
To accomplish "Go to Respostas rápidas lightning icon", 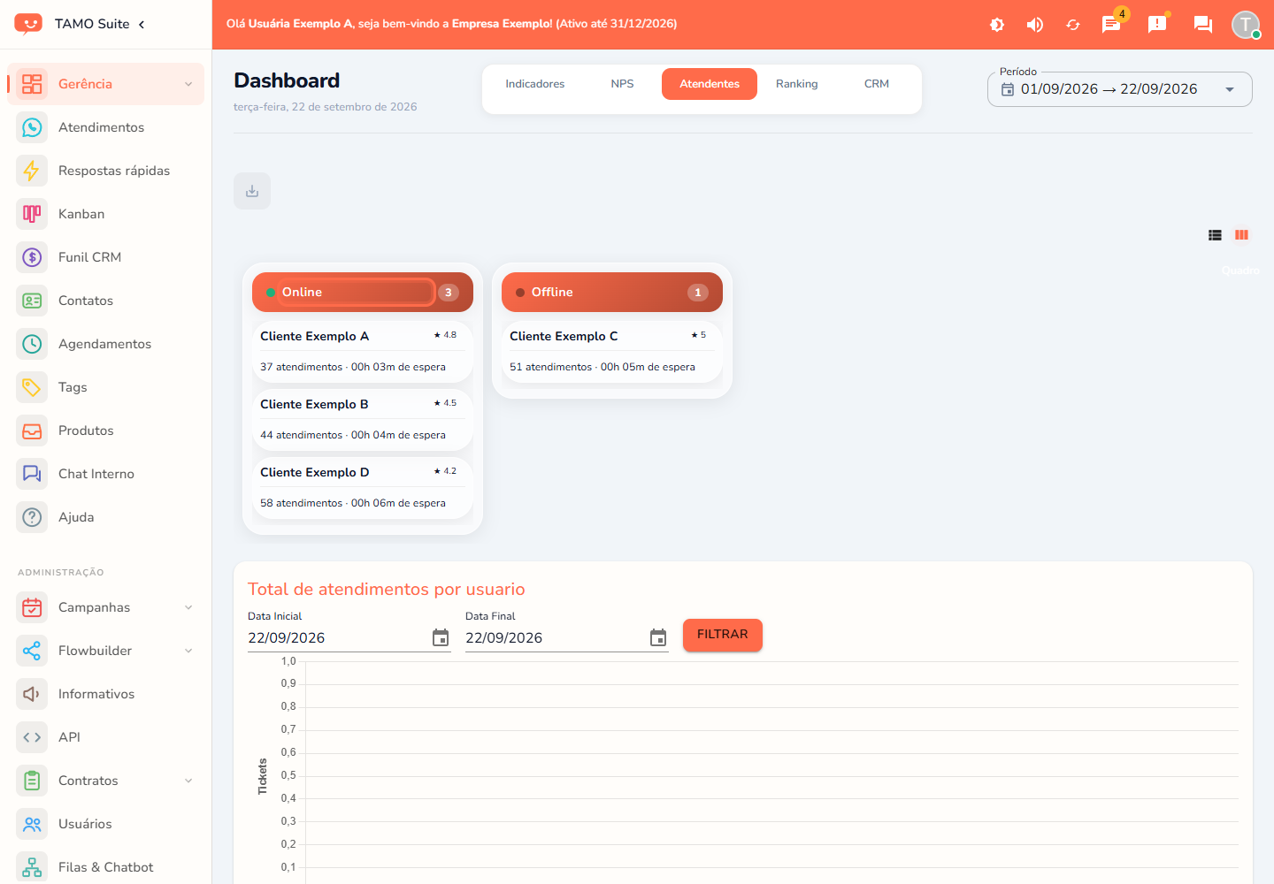I will (32, 171).
